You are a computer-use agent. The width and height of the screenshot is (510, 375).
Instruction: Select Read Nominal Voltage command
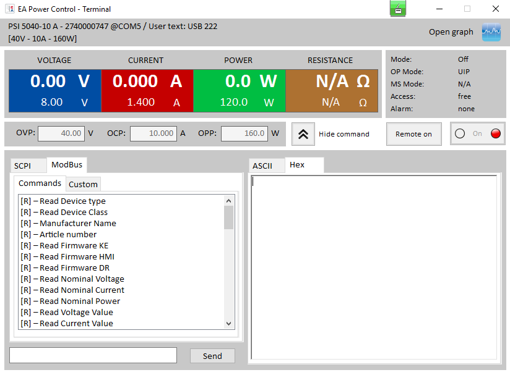72,279
